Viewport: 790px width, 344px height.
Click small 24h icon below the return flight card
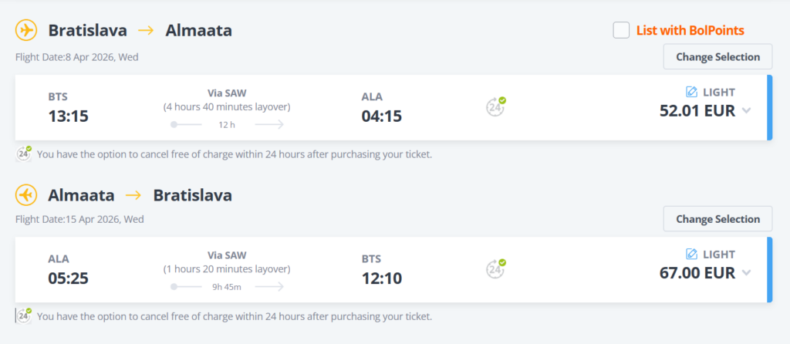[25, 315]
